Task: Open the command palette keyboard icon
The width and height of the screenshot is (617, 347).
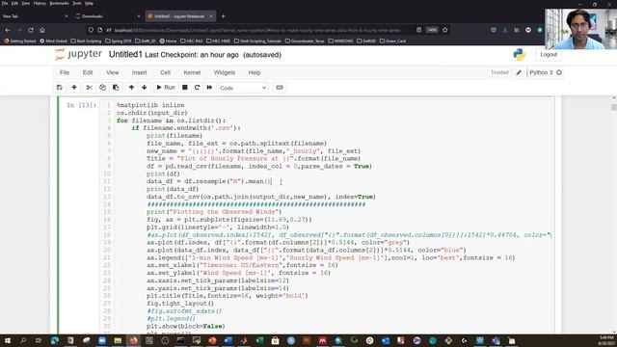Action: (280, 88)
